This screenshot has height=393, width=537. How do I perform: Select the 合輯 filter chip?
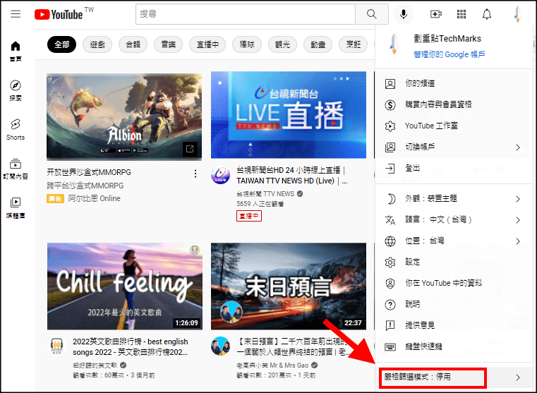pyautogui.click(x=133, y=44)
